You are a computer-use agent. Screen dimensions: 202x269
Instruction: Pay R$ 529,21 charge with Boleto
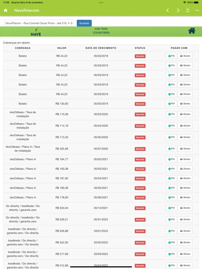(x=185, y=219)
